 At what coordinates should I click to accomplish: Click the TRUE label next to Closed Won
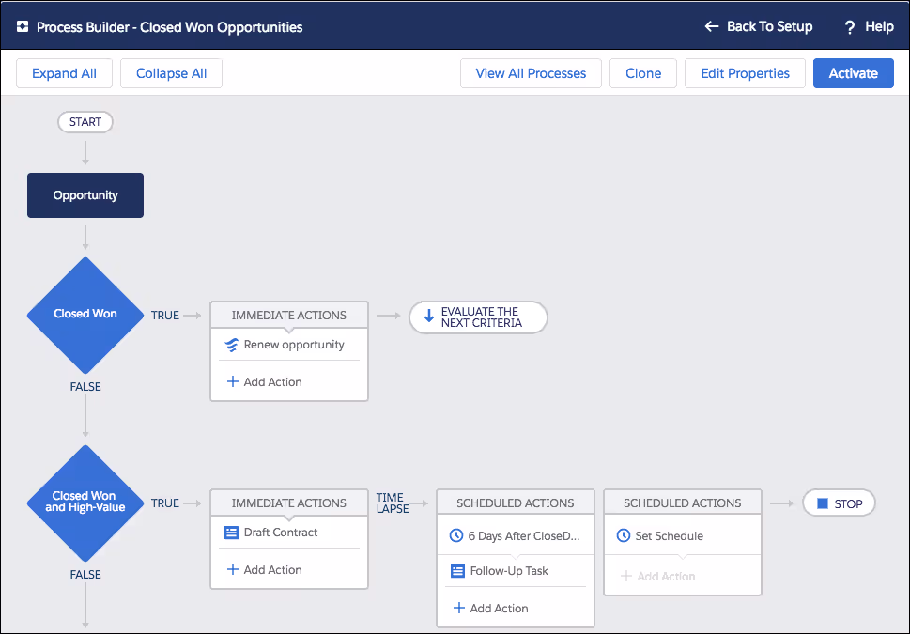(165, 316)
